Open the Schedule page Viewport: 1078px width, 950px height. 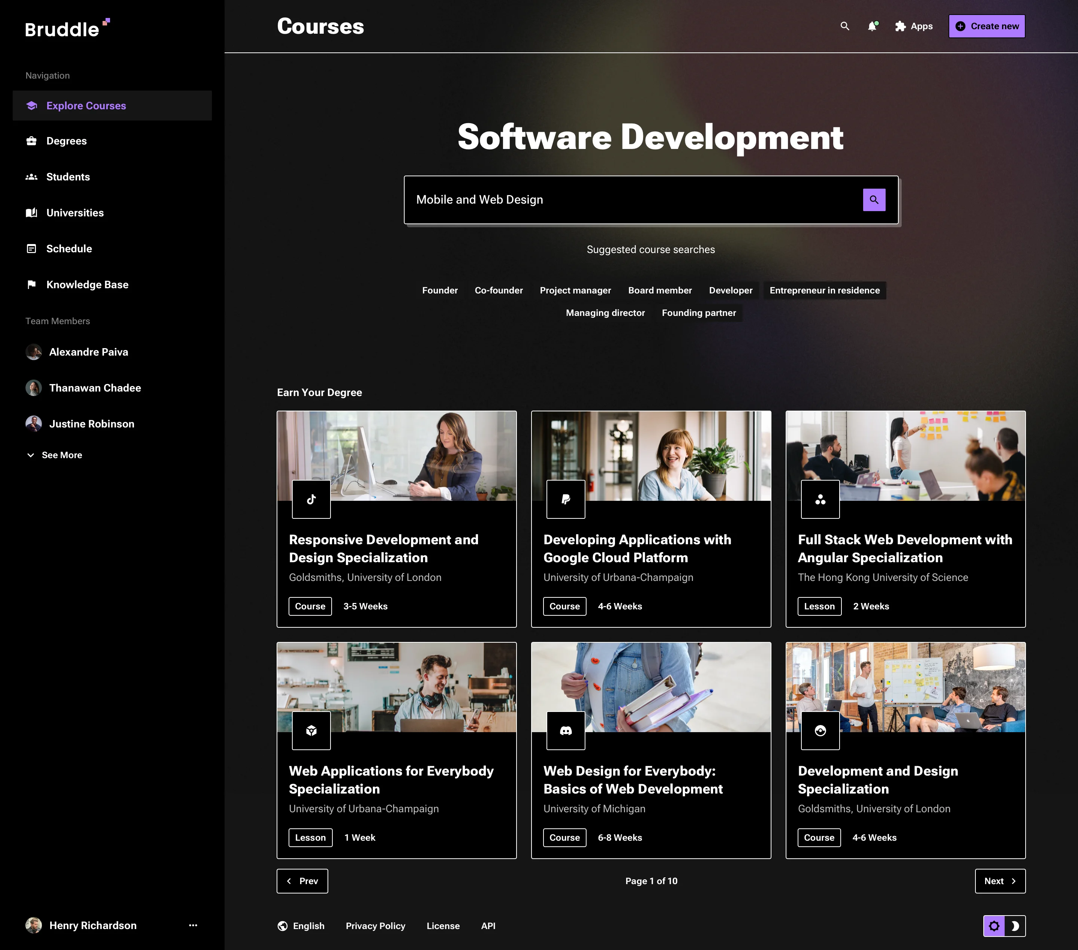click(x=69, y=249)
